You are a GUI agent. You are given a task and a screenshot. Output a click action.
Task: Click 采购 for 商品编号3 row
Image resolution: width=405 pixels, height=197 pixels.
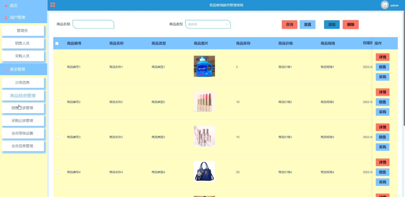[x=383, y=147]
